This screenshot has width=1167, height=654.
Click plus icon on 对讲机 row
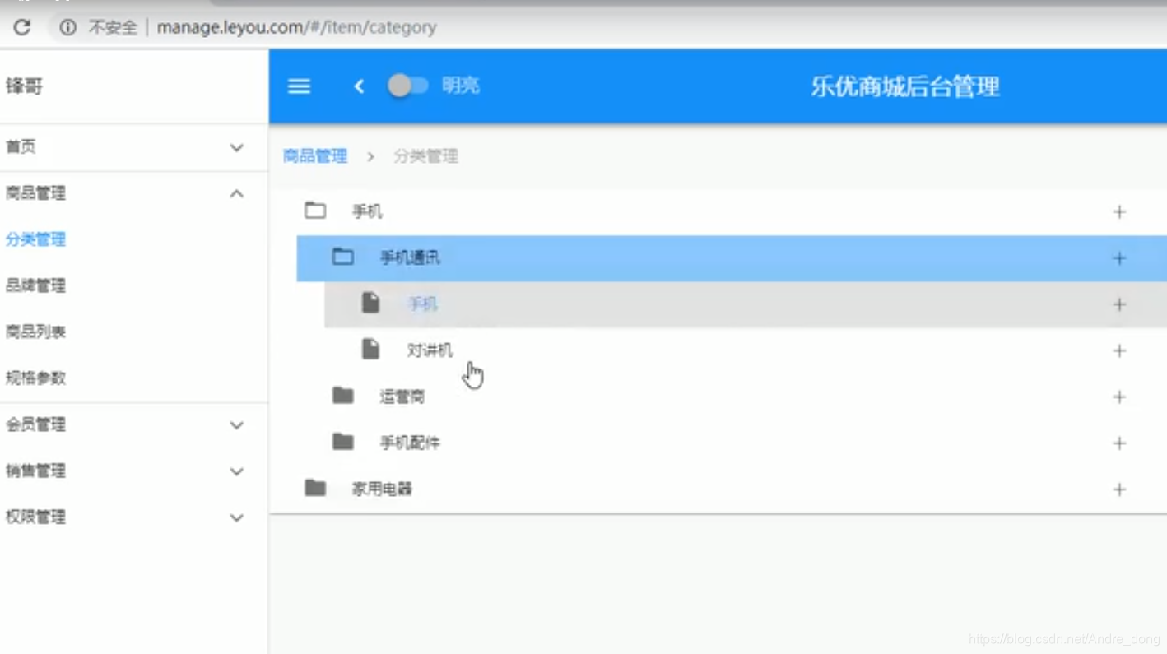coord(1119,350)
